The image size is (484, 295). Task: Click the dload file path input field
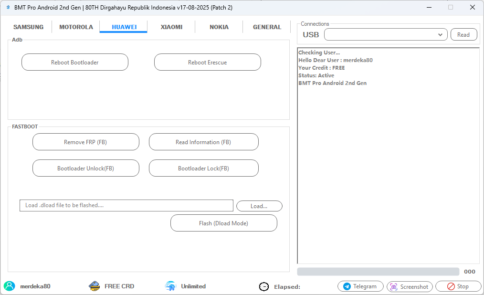tap(126, 205)
